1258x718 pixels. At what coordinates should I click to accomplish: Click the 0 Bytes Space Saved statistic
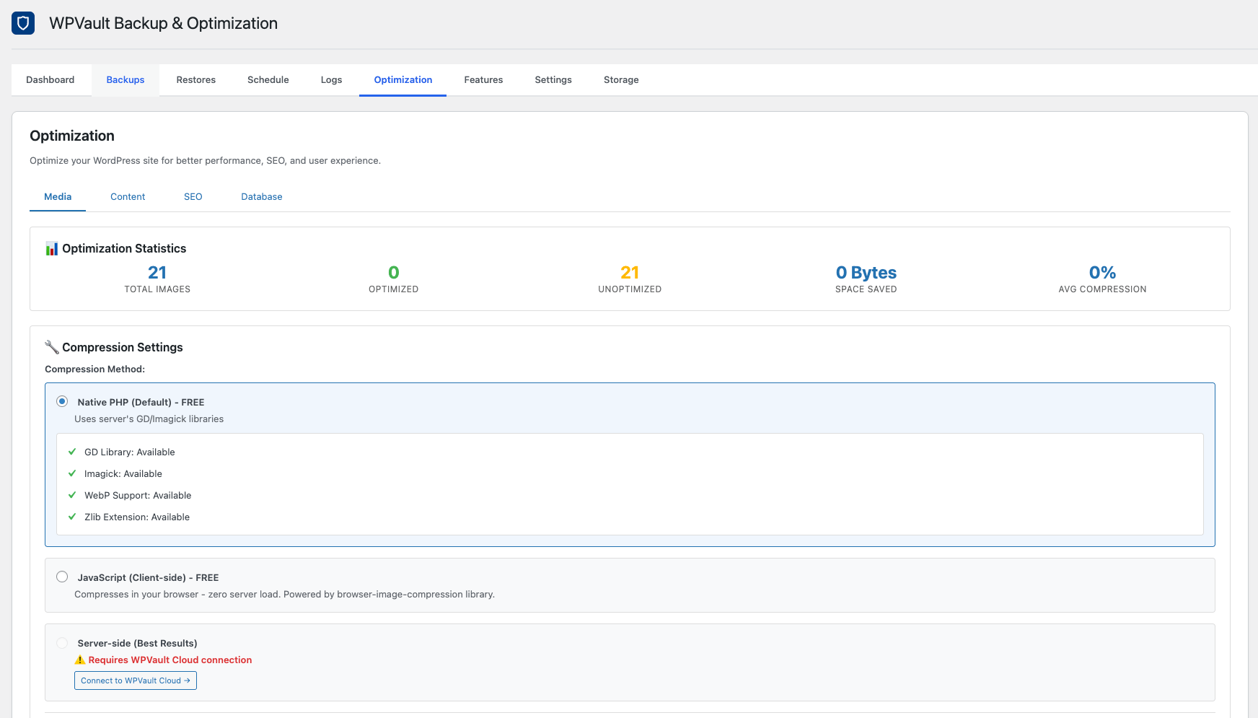pyautogui.click(x=866, y=279)
